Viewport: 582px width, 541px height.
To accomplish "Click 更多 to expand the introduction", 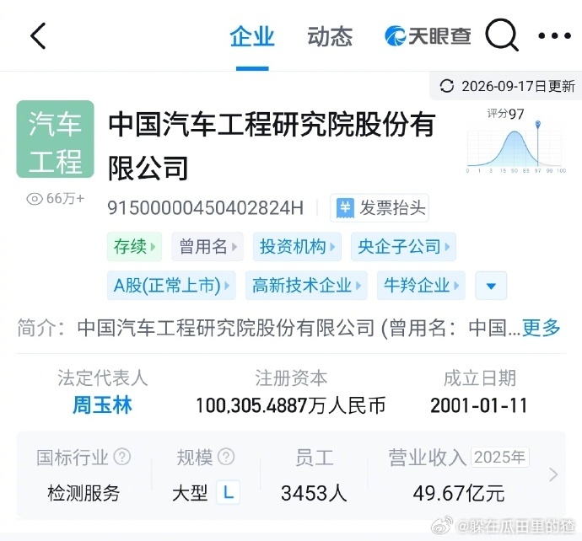I will pos(541,328).
